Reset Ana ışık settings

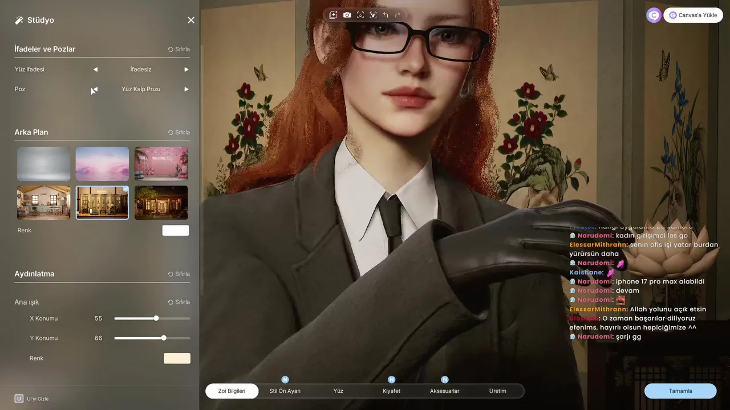tap(179, 302)
